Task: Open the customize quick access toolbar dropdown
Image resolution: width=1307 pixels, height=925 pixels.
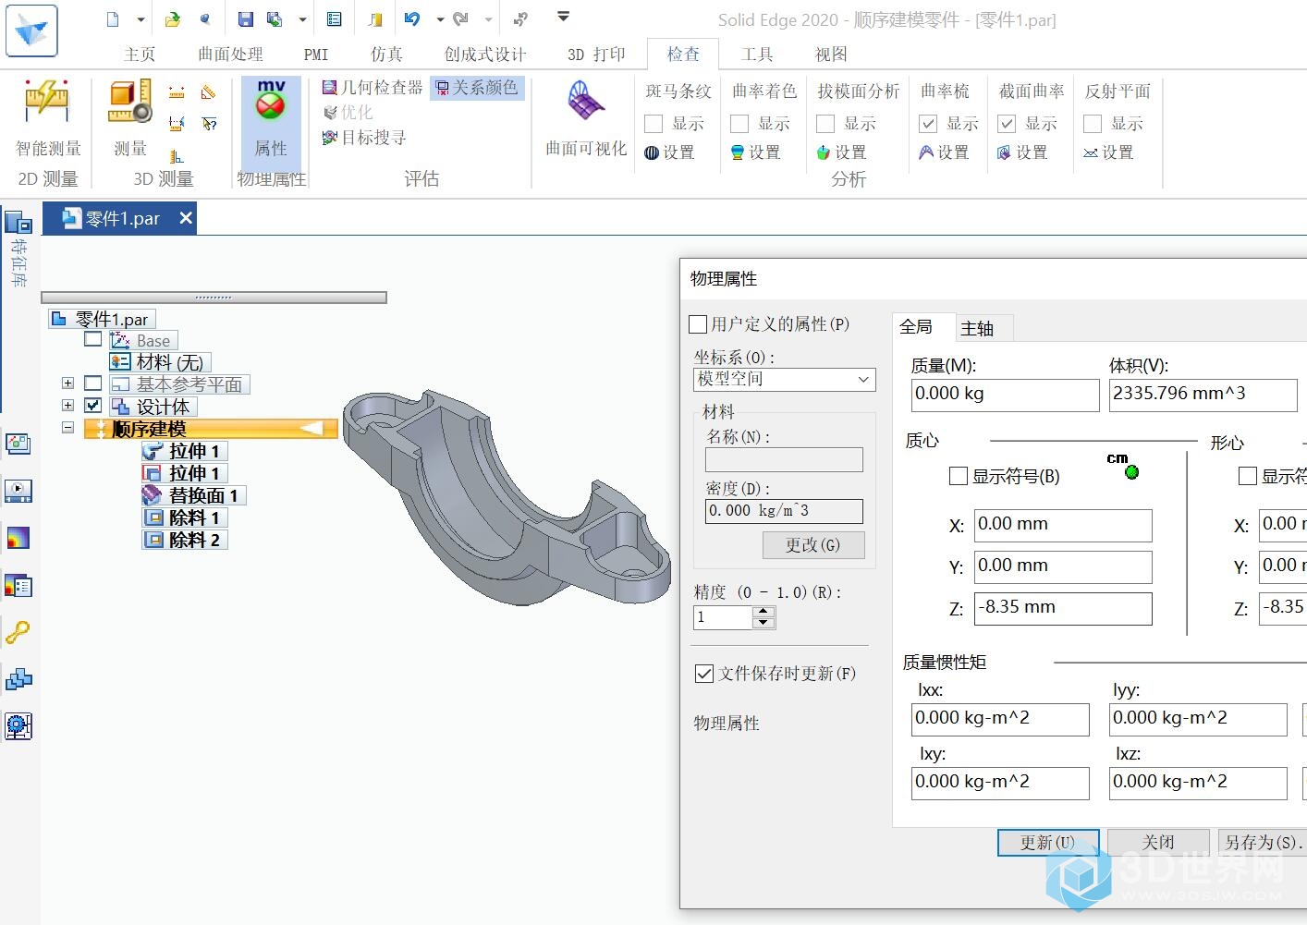Action: [563, 17]
